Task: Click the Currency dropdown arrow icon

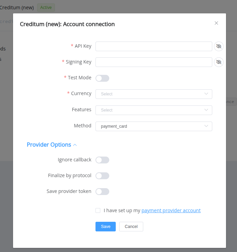Action: 206,94
